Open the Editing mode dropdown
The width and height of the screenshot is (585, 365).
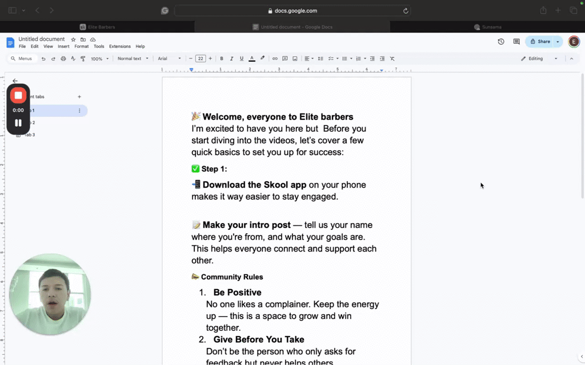tap(539, 59)
